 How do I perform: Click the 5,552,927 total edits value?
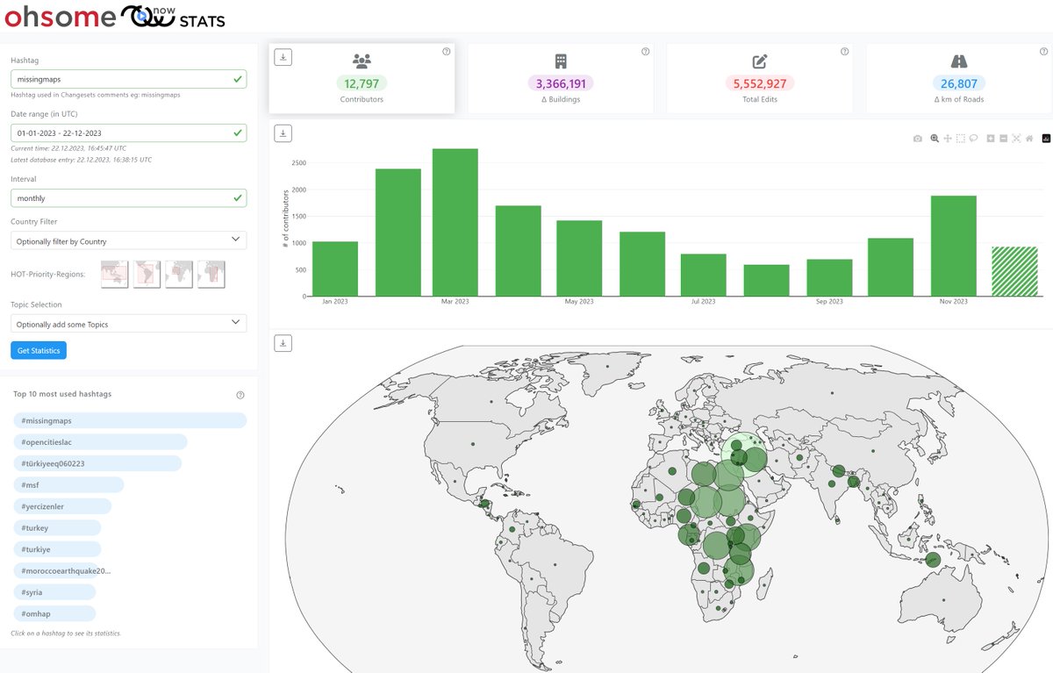click(760, 83)
